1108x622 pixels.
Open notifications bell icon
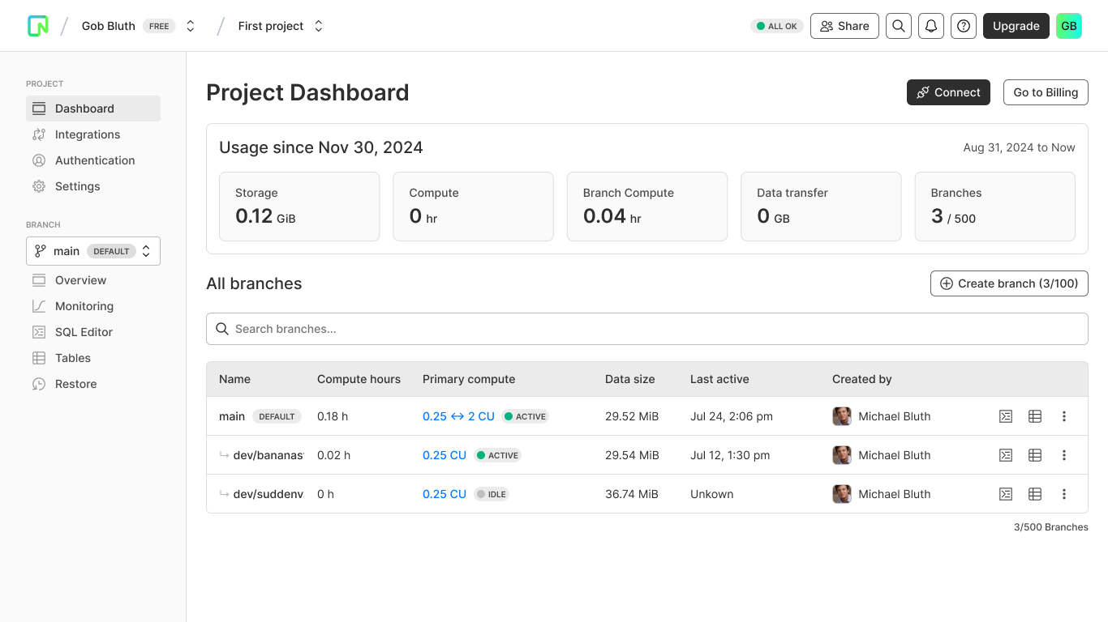[931, 26]
